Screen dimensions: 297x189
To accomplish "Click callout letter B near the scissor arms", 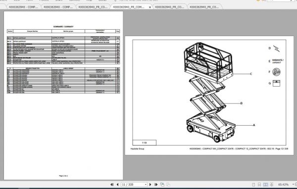I will (242, 103).
